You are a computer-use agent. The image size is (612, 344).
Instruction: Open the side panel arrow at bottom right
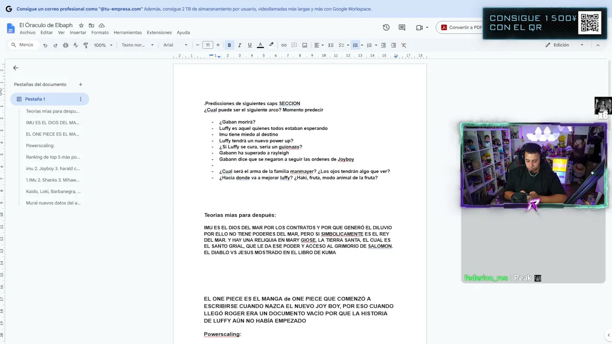tap(608, 335)
